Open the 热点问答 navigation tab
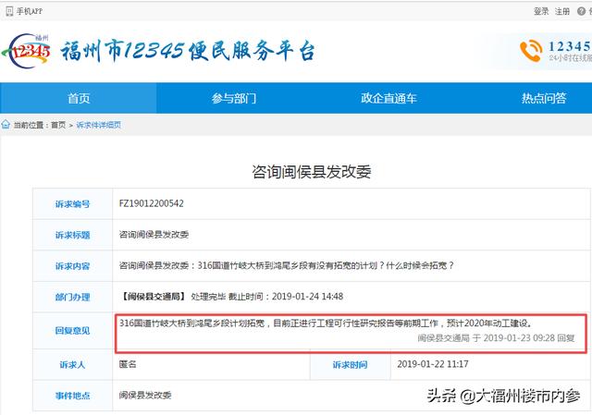 (x=543, y=99)
